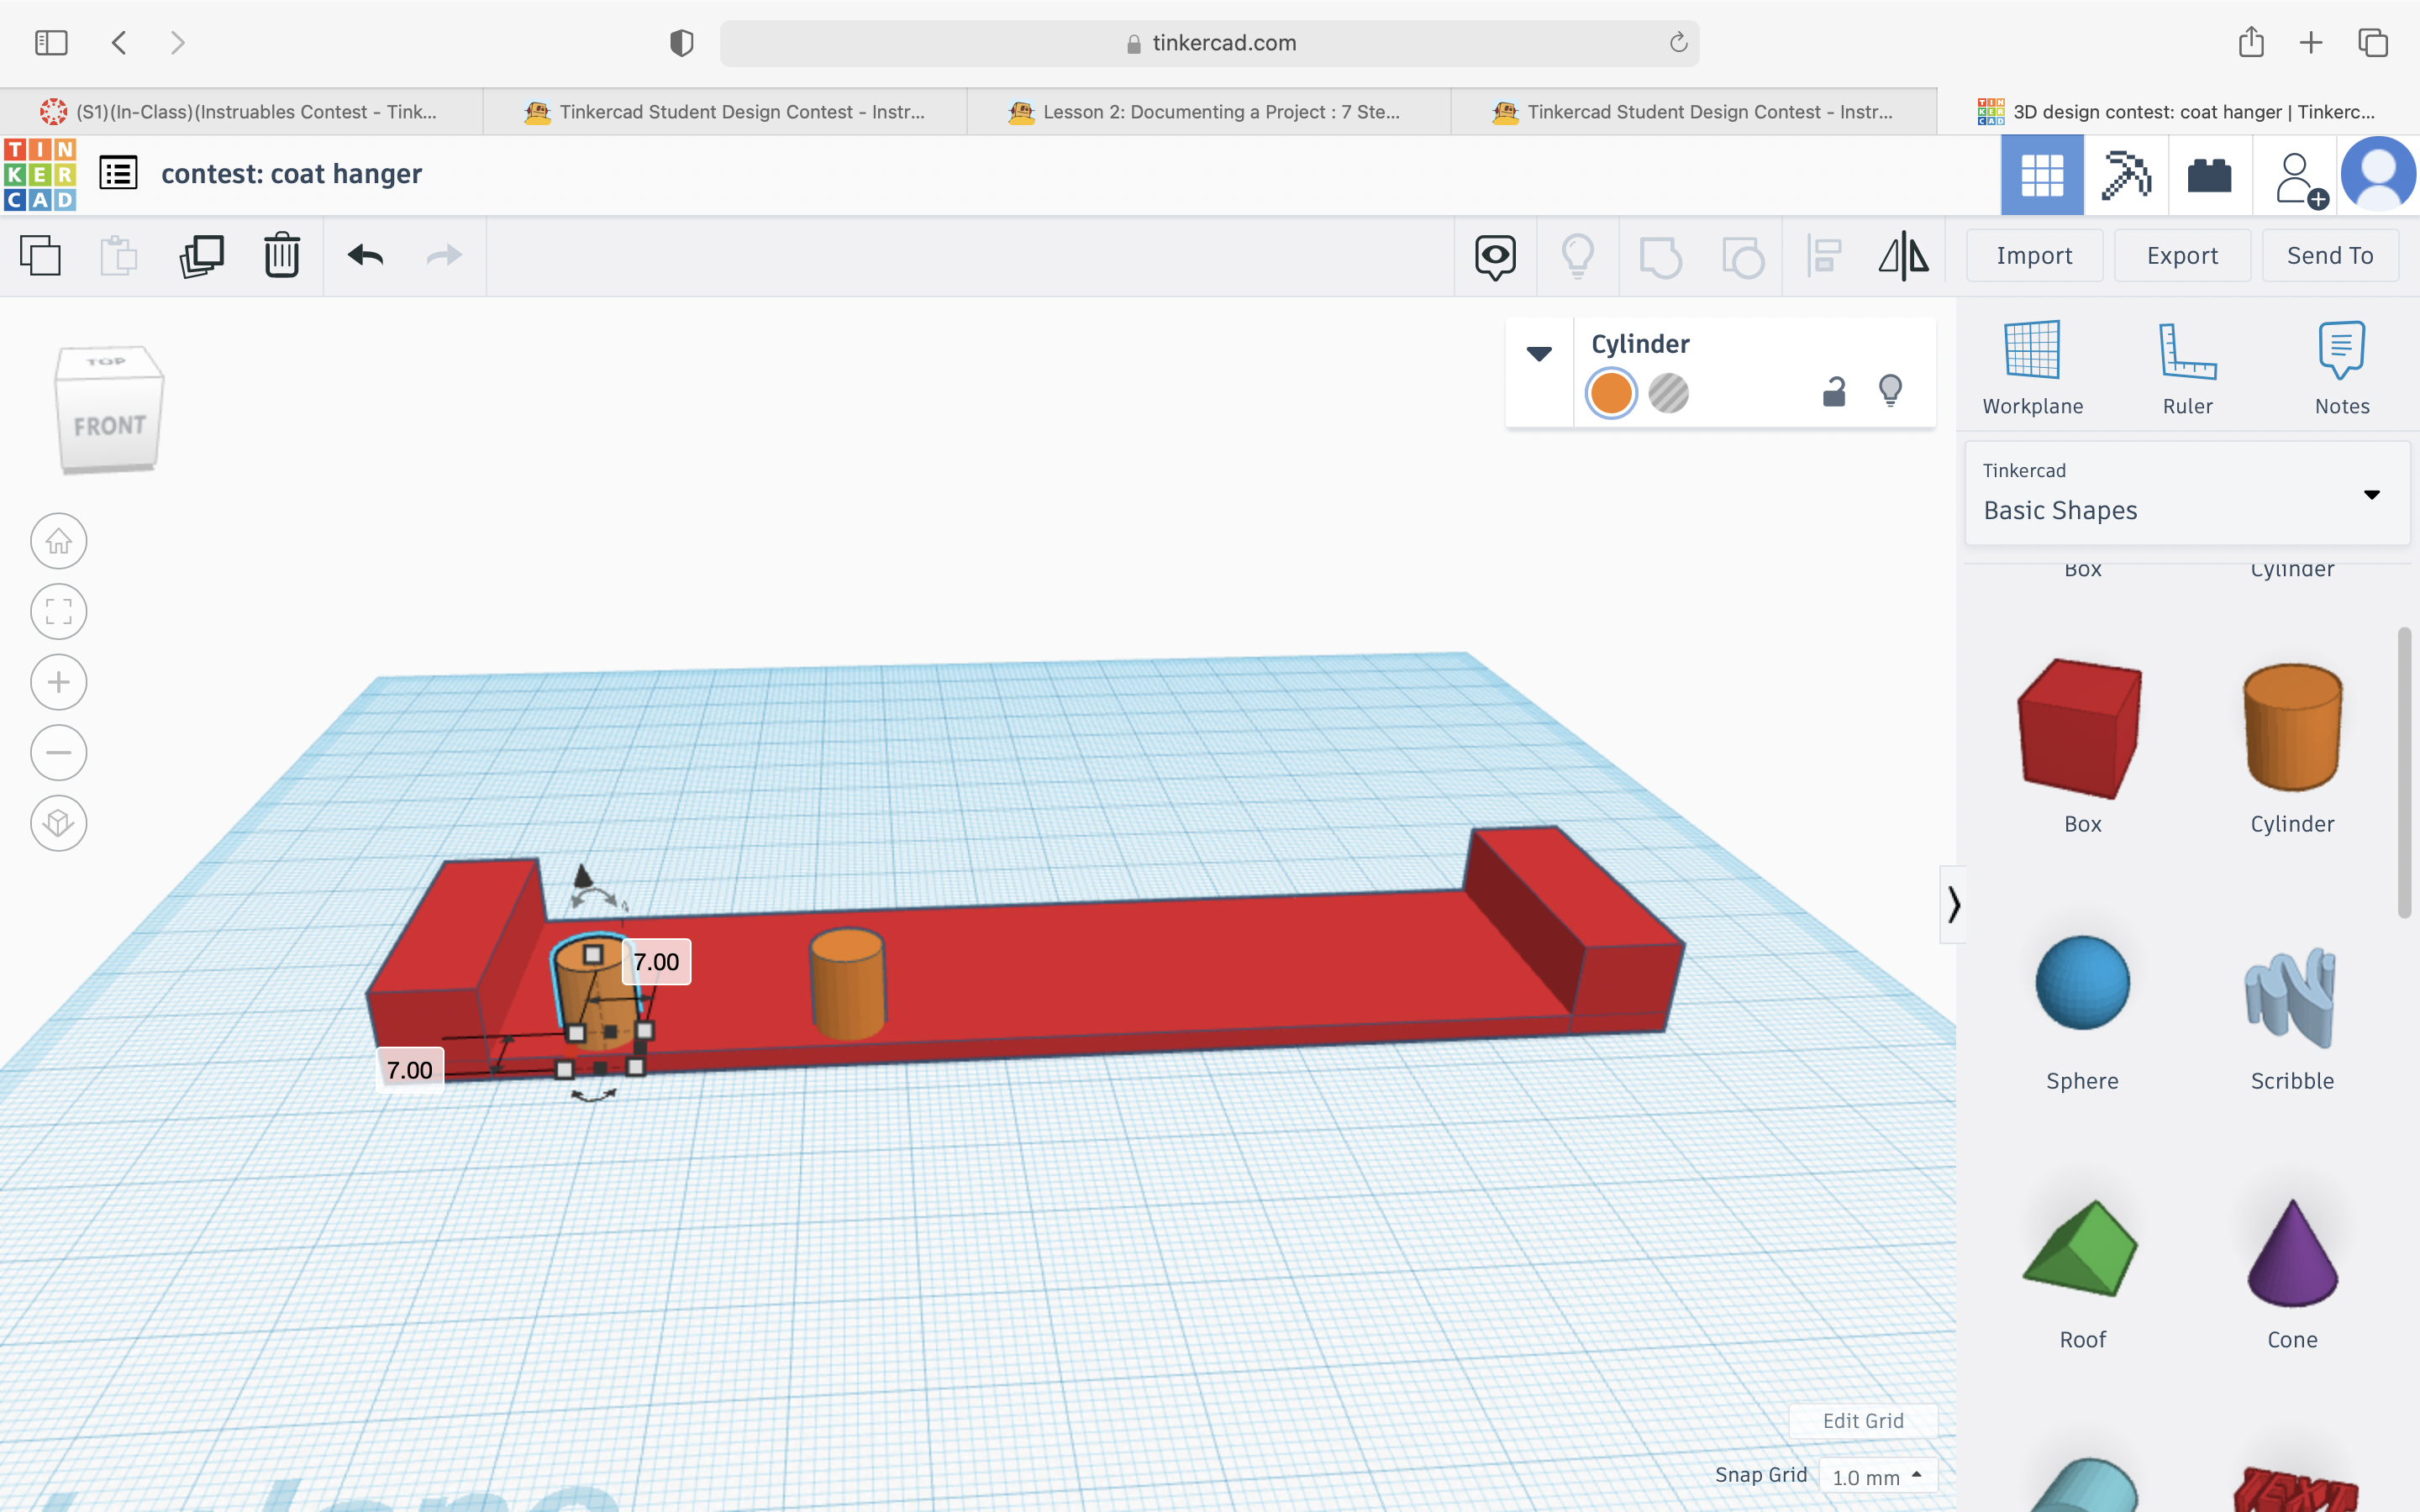
Task: Switch to 3D design grid view
Action: click(x=2042, y=176)
